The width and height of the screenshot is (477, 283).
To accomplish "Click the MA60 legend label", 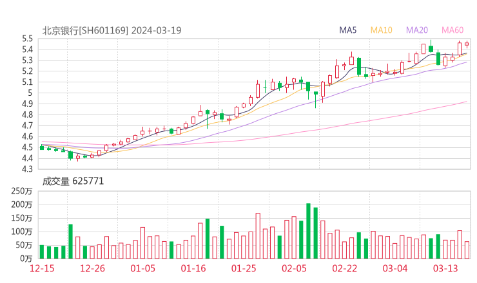I will point(453,30).
